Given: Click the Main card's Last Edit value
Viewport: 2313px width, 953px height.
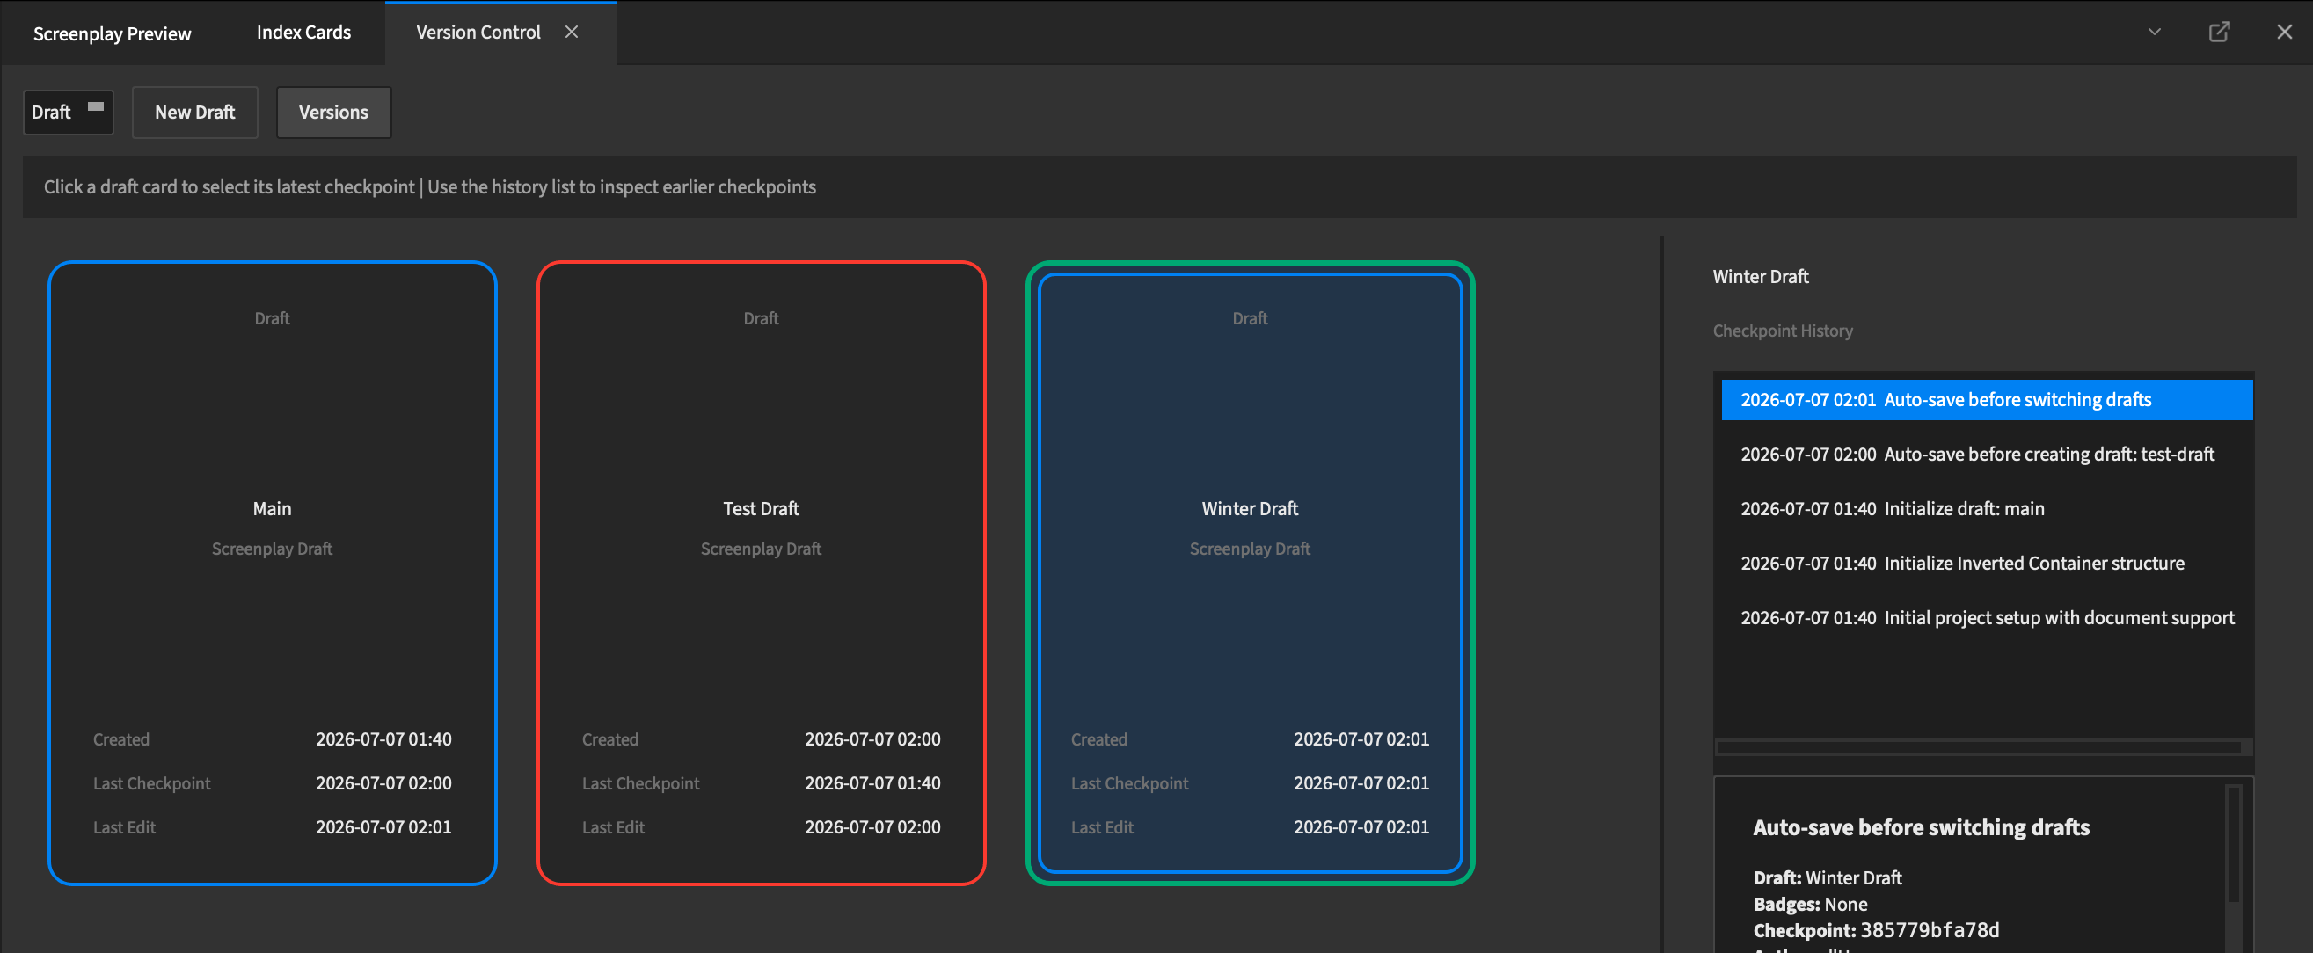Looking at the screenshot, I should pyautogui.click(x=383, y=827).
